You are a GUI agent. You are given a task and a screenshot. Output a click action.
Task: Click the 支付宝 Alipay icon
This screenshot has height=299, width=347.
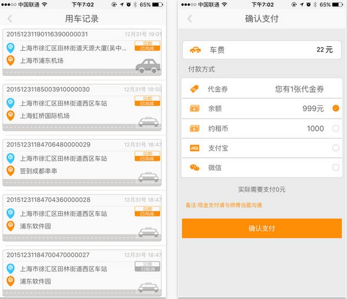tap(194, 148)
